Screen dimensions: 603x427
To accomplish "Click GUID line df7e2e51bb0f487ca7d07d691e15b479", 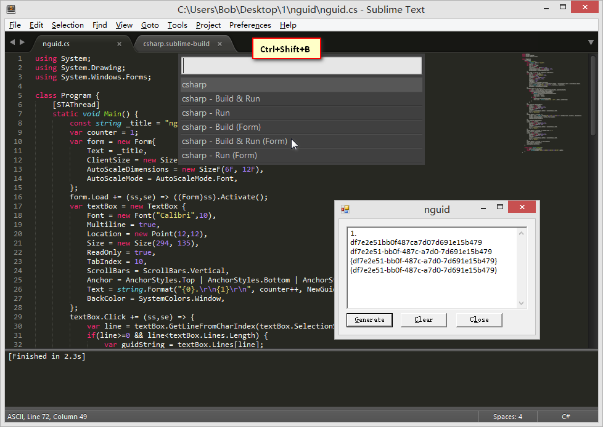I will coord(416,242).
